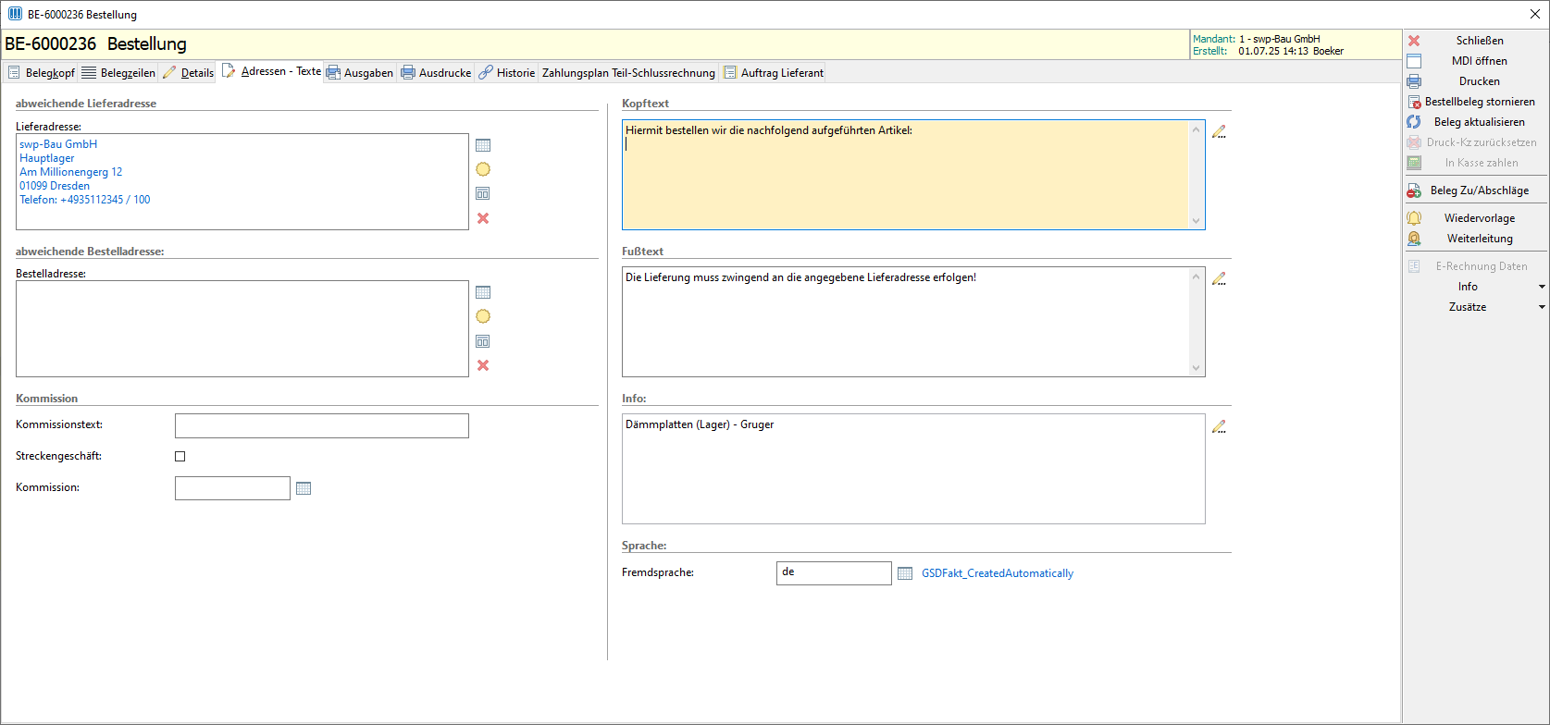Open the Ausgaben tab
Viewport: 1550px width, 725px height.
(360, 72)
